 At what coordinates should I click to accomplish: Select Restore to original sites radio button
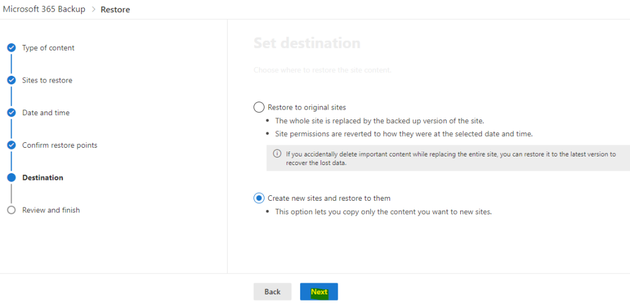pos(259,107)
